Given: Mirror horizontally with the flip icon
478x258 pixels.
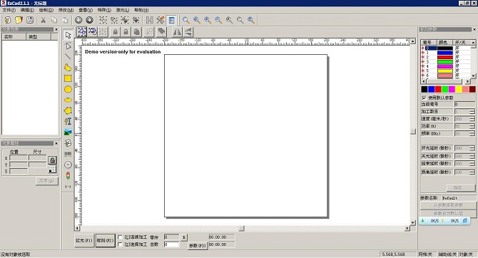Looking at the screenshot, I should click(x=177, y=31).
